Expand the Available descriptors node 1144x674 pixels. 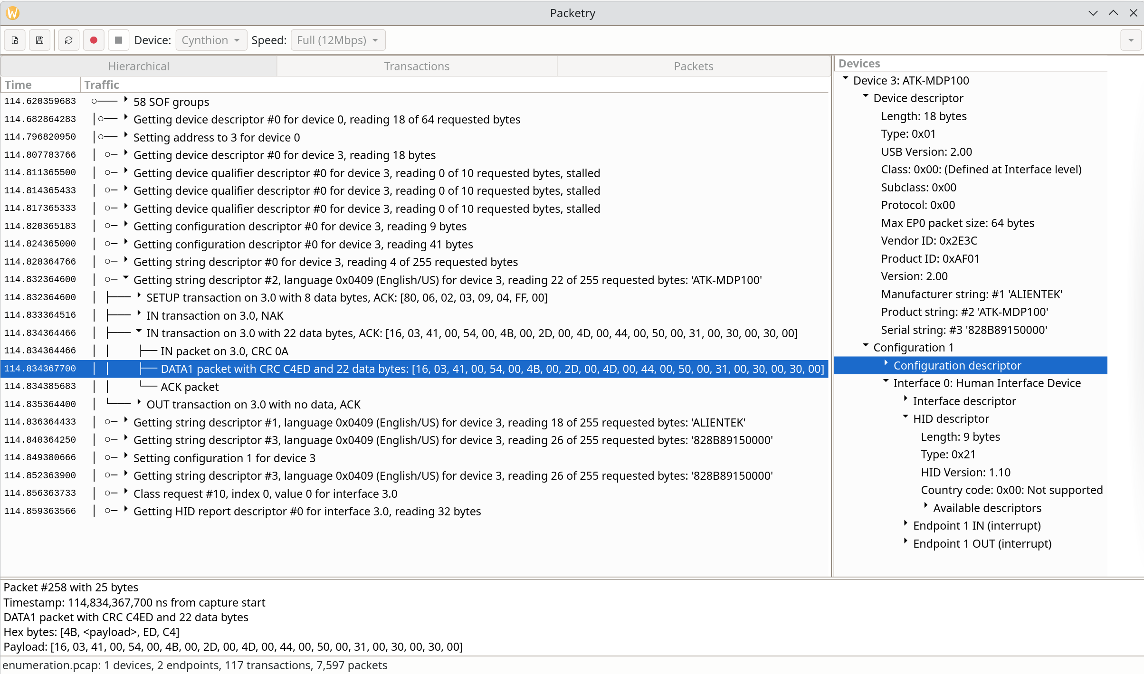pos(925,506)
